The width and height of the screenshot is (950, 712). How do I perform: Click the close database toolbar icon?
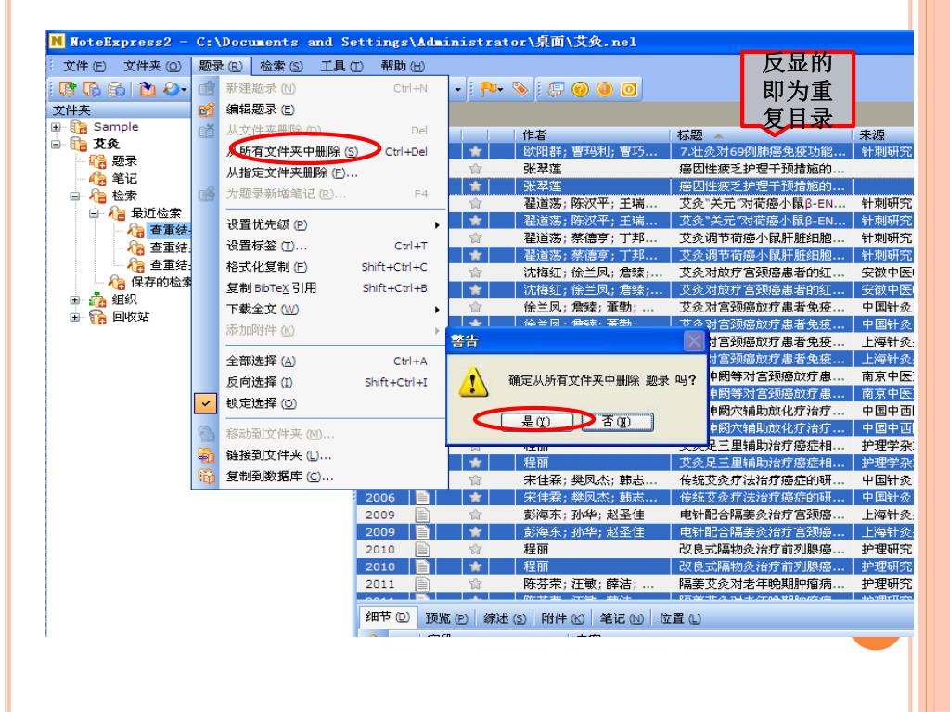click(116, 90)
